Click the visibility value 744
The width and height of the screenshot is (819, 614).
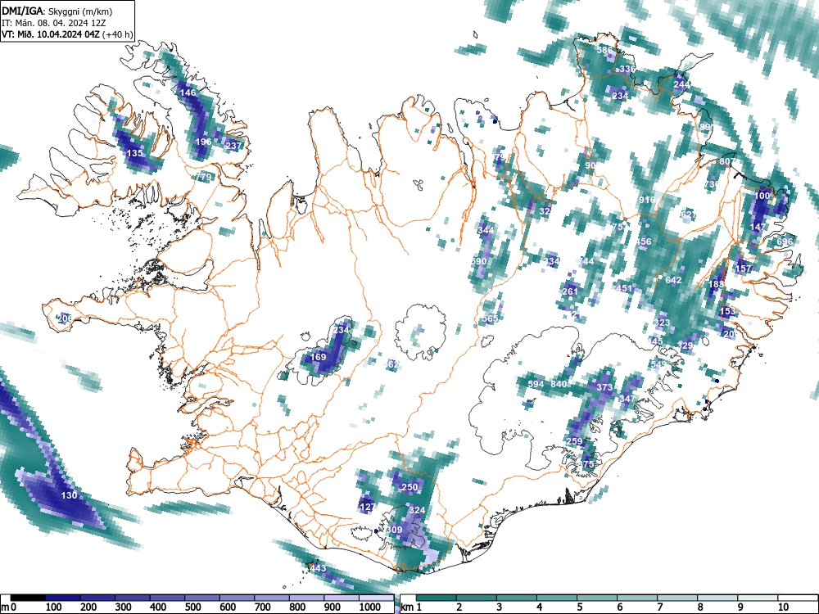coord(586,261)
